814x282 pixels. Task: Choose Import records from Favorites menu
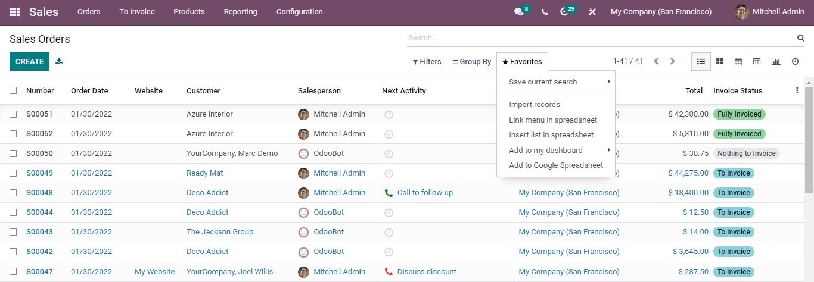tap(535, 105)
